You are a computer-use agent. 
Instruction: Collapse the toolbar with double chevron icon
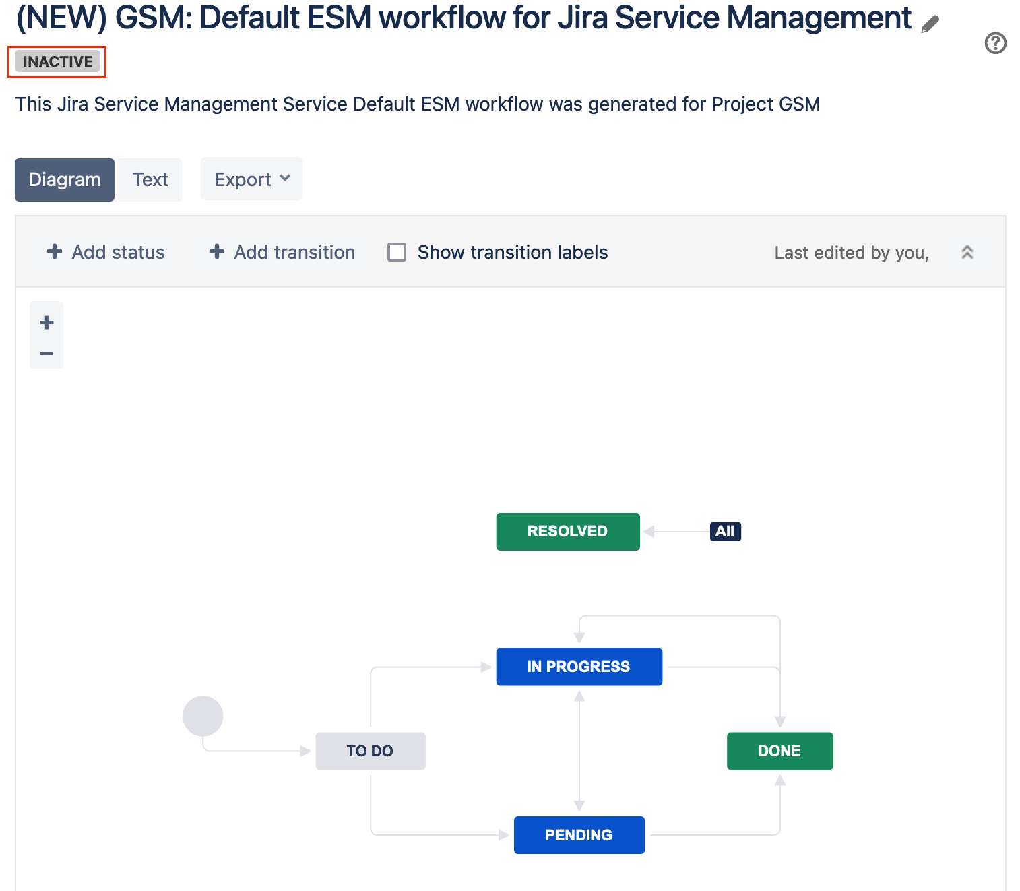[967, 253]
